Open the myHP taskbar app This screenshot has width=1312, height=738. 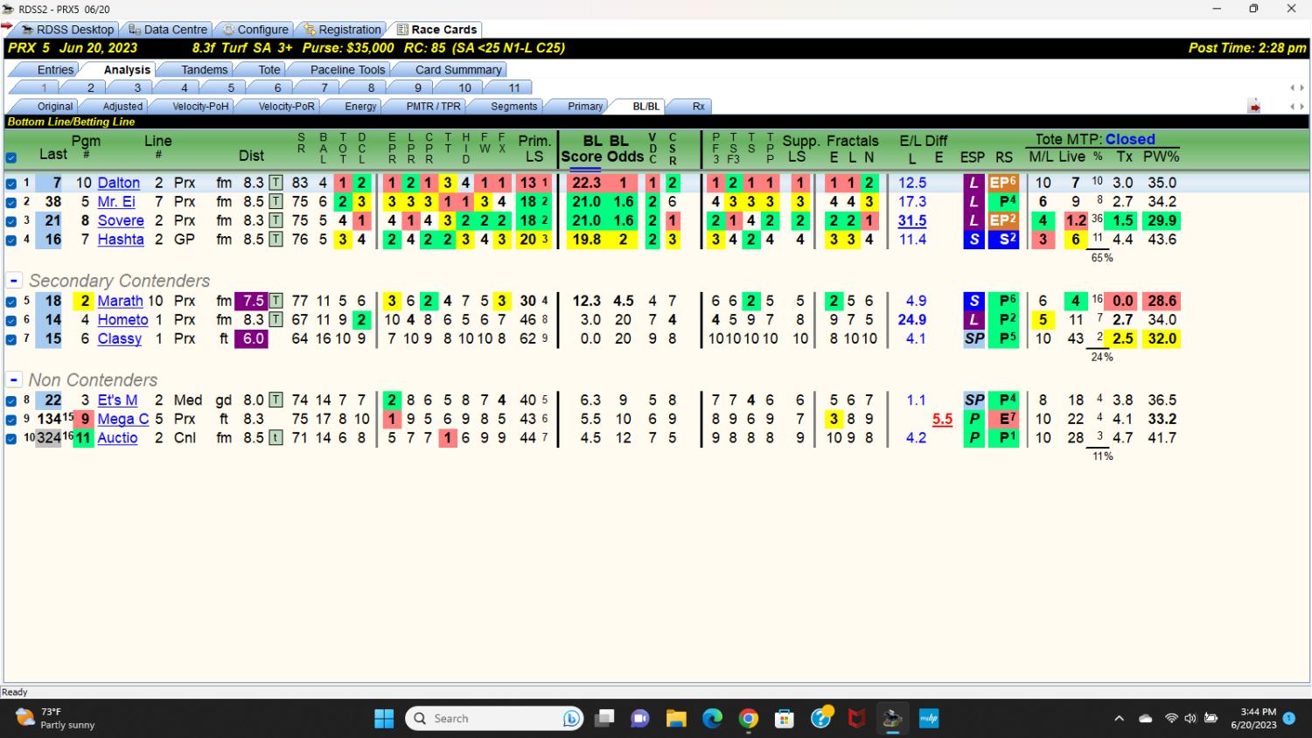928,719
